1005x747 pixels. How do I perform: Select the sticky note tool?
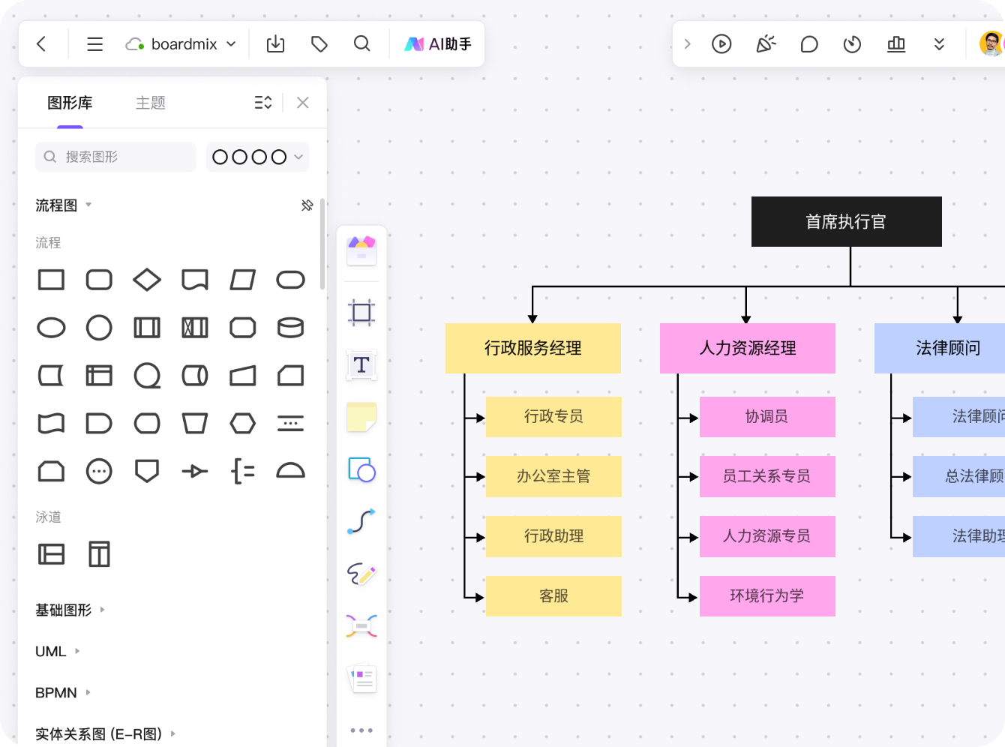[361, 418]
